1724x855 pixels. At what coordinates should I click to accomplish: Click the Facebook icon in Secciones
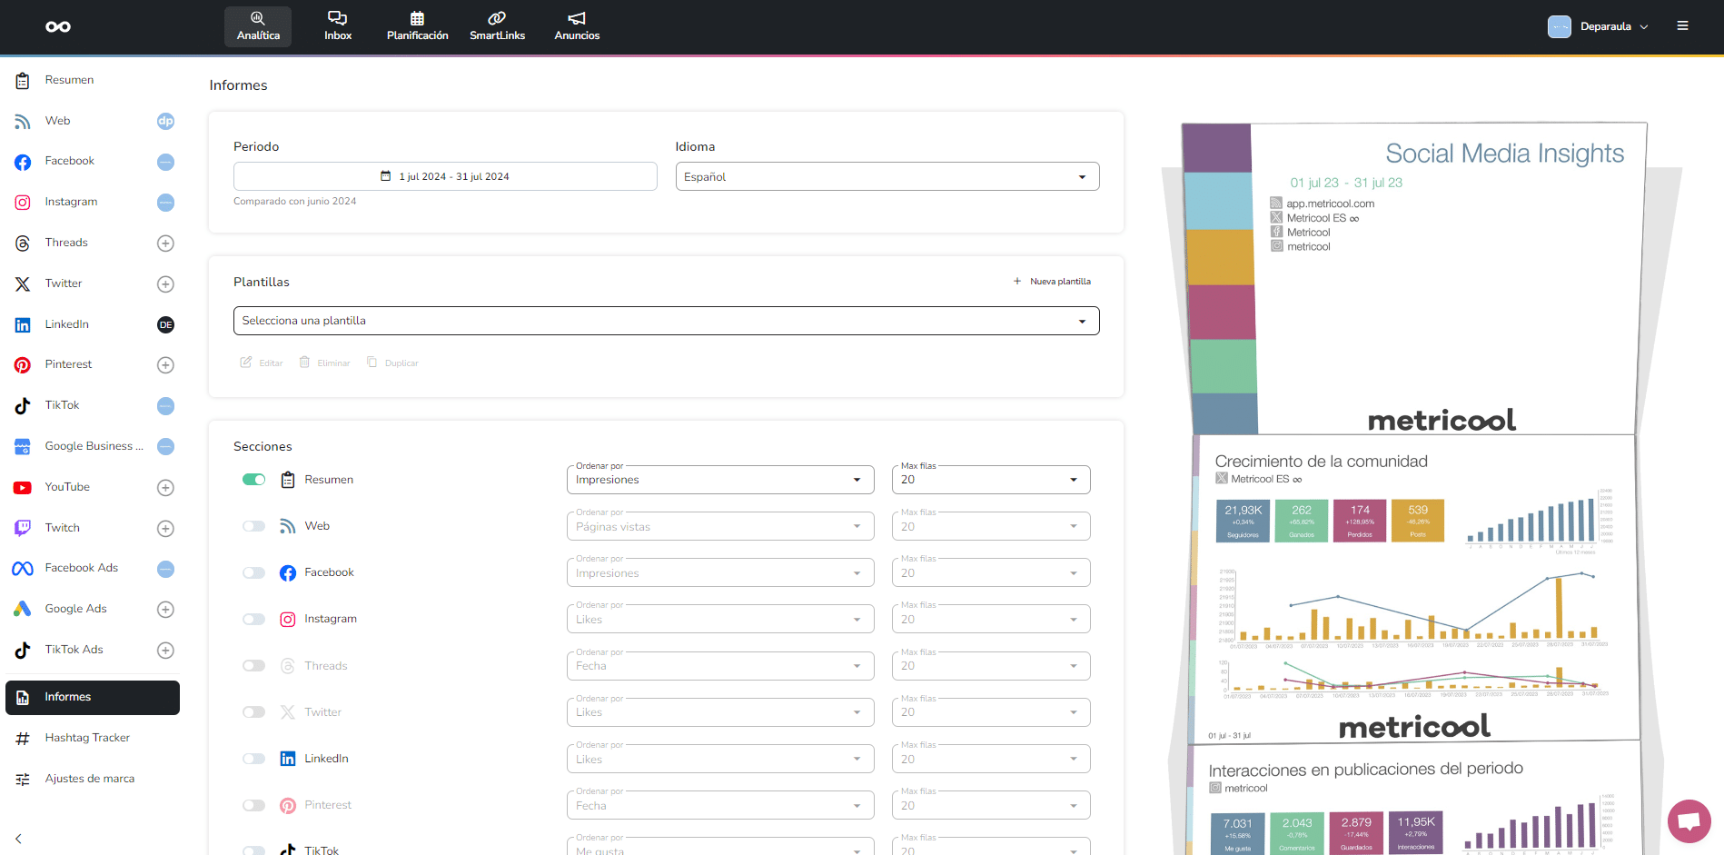pyautogui.click(x=288, y=572)
